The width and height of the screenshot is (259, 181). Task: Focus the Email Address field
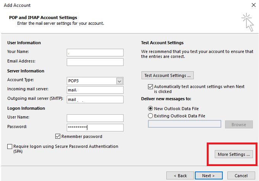click(95, 62)
